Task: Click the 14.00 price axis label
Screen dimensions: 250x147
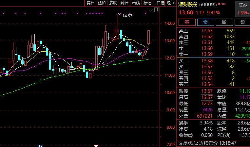Action: click(x=169, y=24)
